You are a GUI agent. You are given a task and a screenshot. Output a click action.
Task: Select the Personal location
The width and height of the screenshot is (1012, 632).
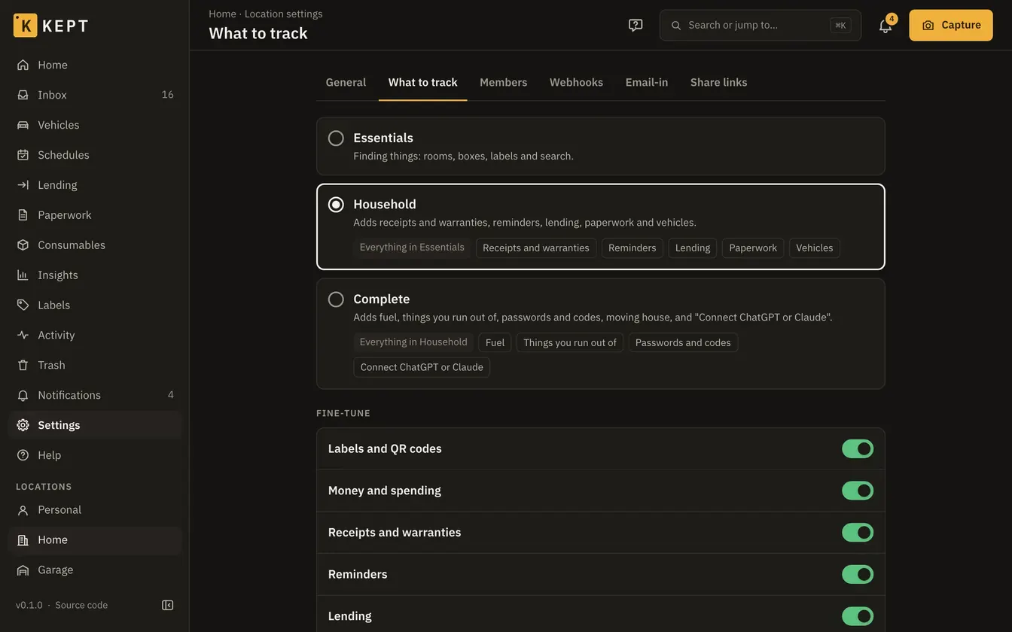tap(95, 510)
